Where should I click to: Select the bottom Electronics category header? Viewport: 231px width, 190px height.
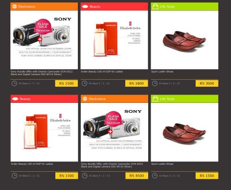[x=114, y=99]
